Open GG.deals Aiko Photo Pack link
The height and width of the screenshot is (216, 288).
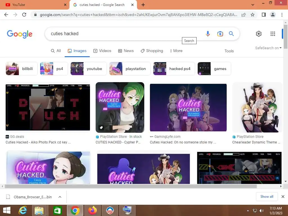38,142
